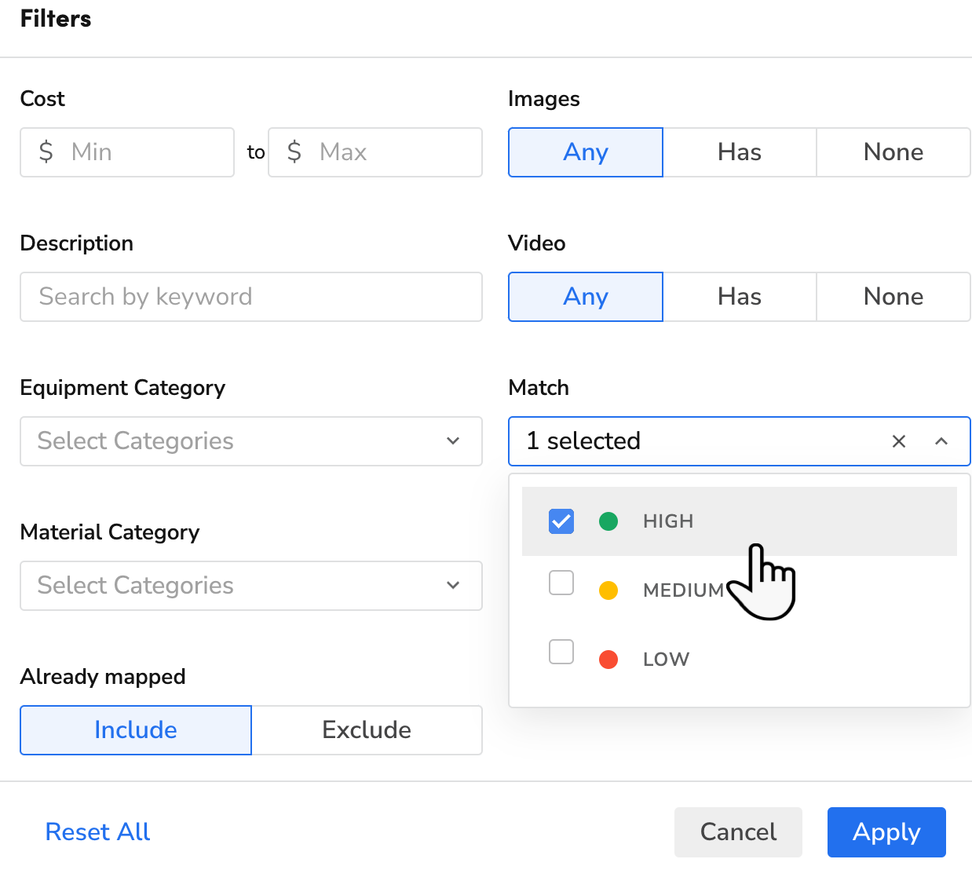Focus the Description keyword search field
972x870 pixels.
pos(251,297)
